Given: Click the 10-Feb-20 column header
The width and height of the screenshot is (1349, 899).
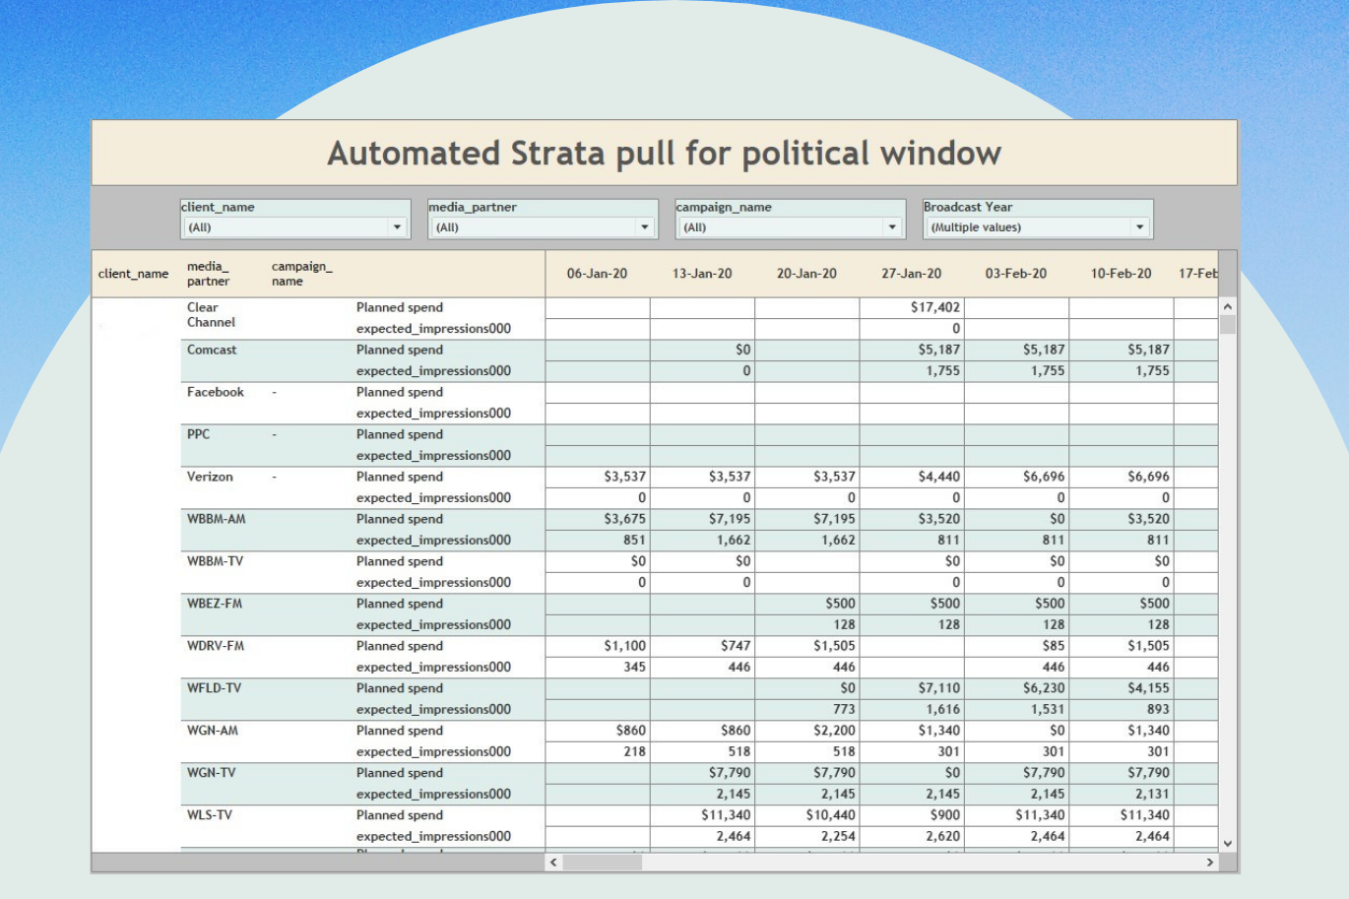Looking at the screenshot, I should 1121,274.
